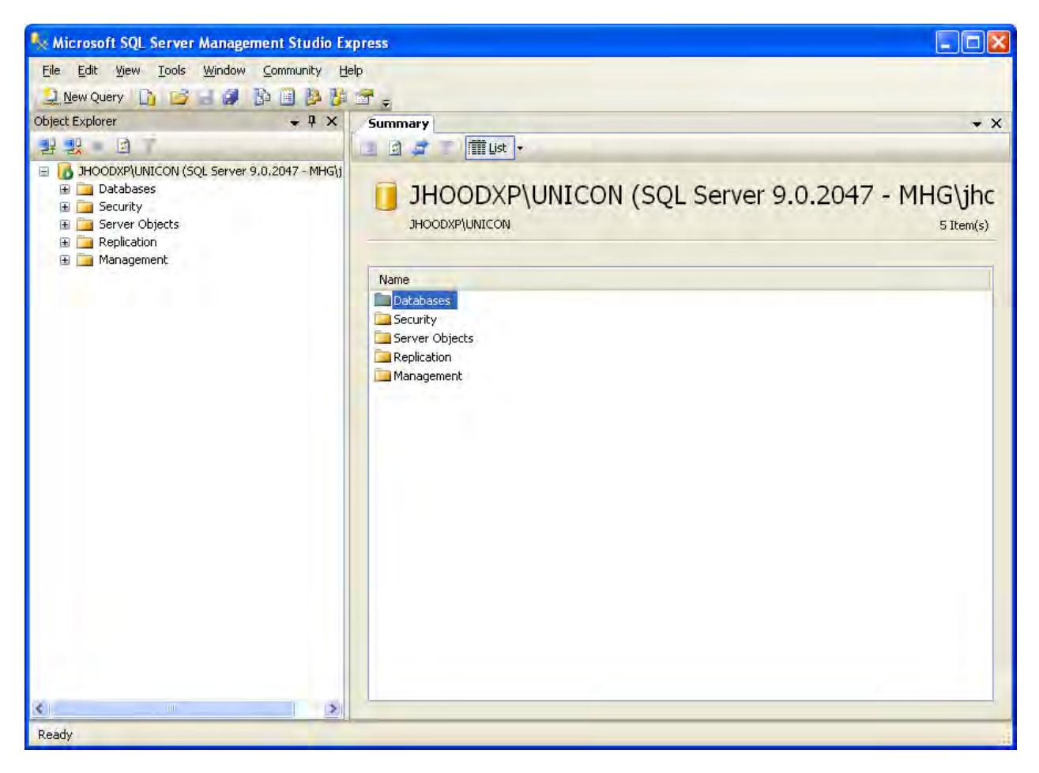
Task: Expand the Replication node in Object Explorer
Action: pyautogui.click(x=66, y=243)
